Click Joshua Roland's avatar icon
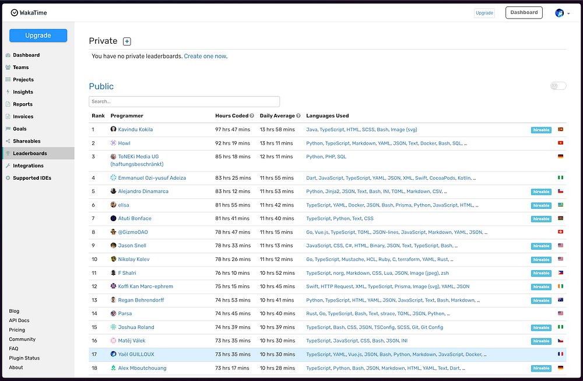Screen dimensions: 583x381 (114, 327)
